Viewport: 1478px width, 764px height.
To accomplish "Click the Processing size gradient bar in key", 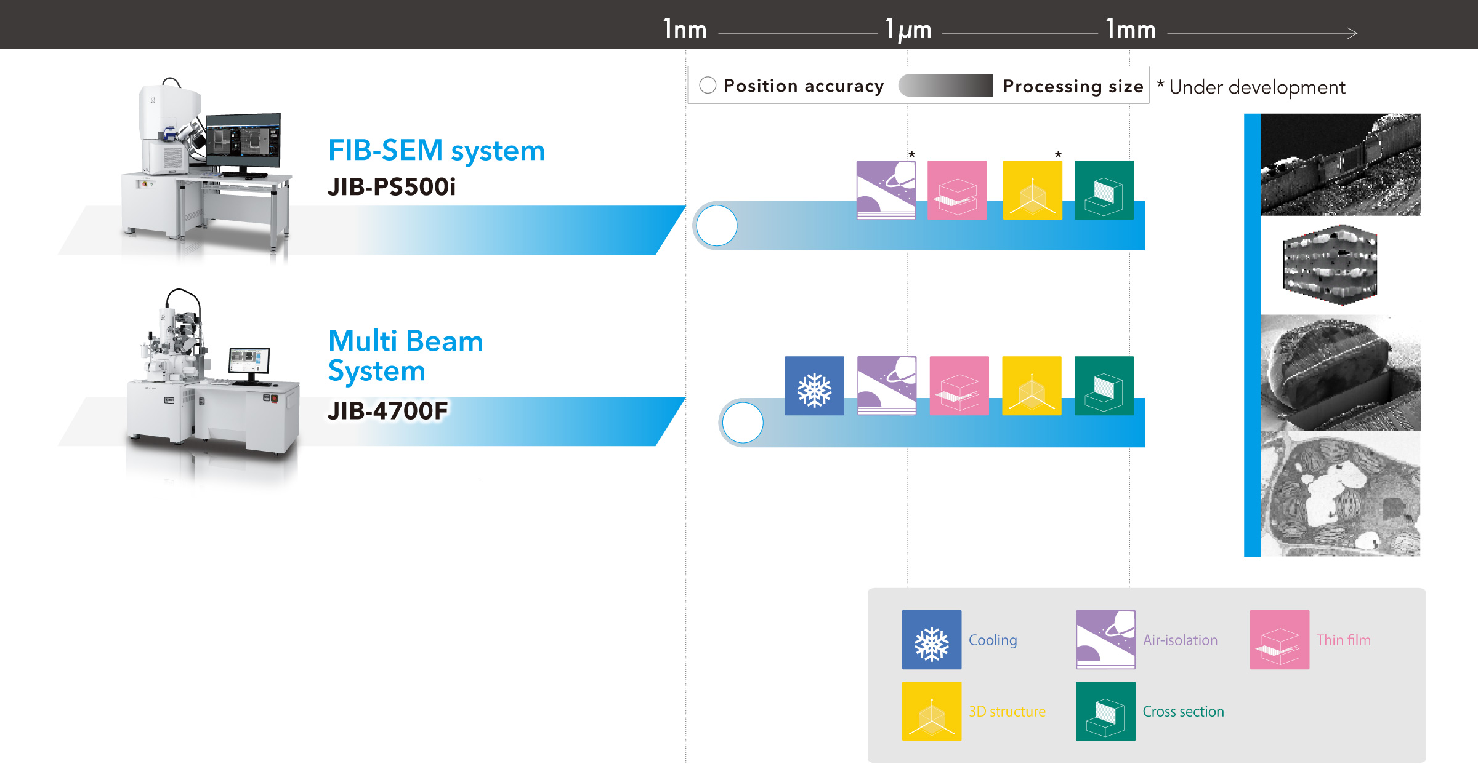I will click(945, 86).
